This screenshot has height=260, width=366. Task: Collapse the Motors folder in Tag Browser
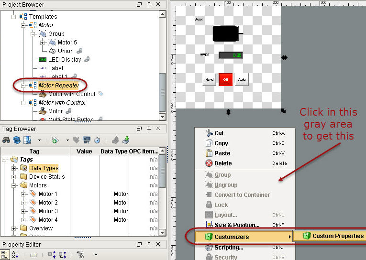point(14,185)
